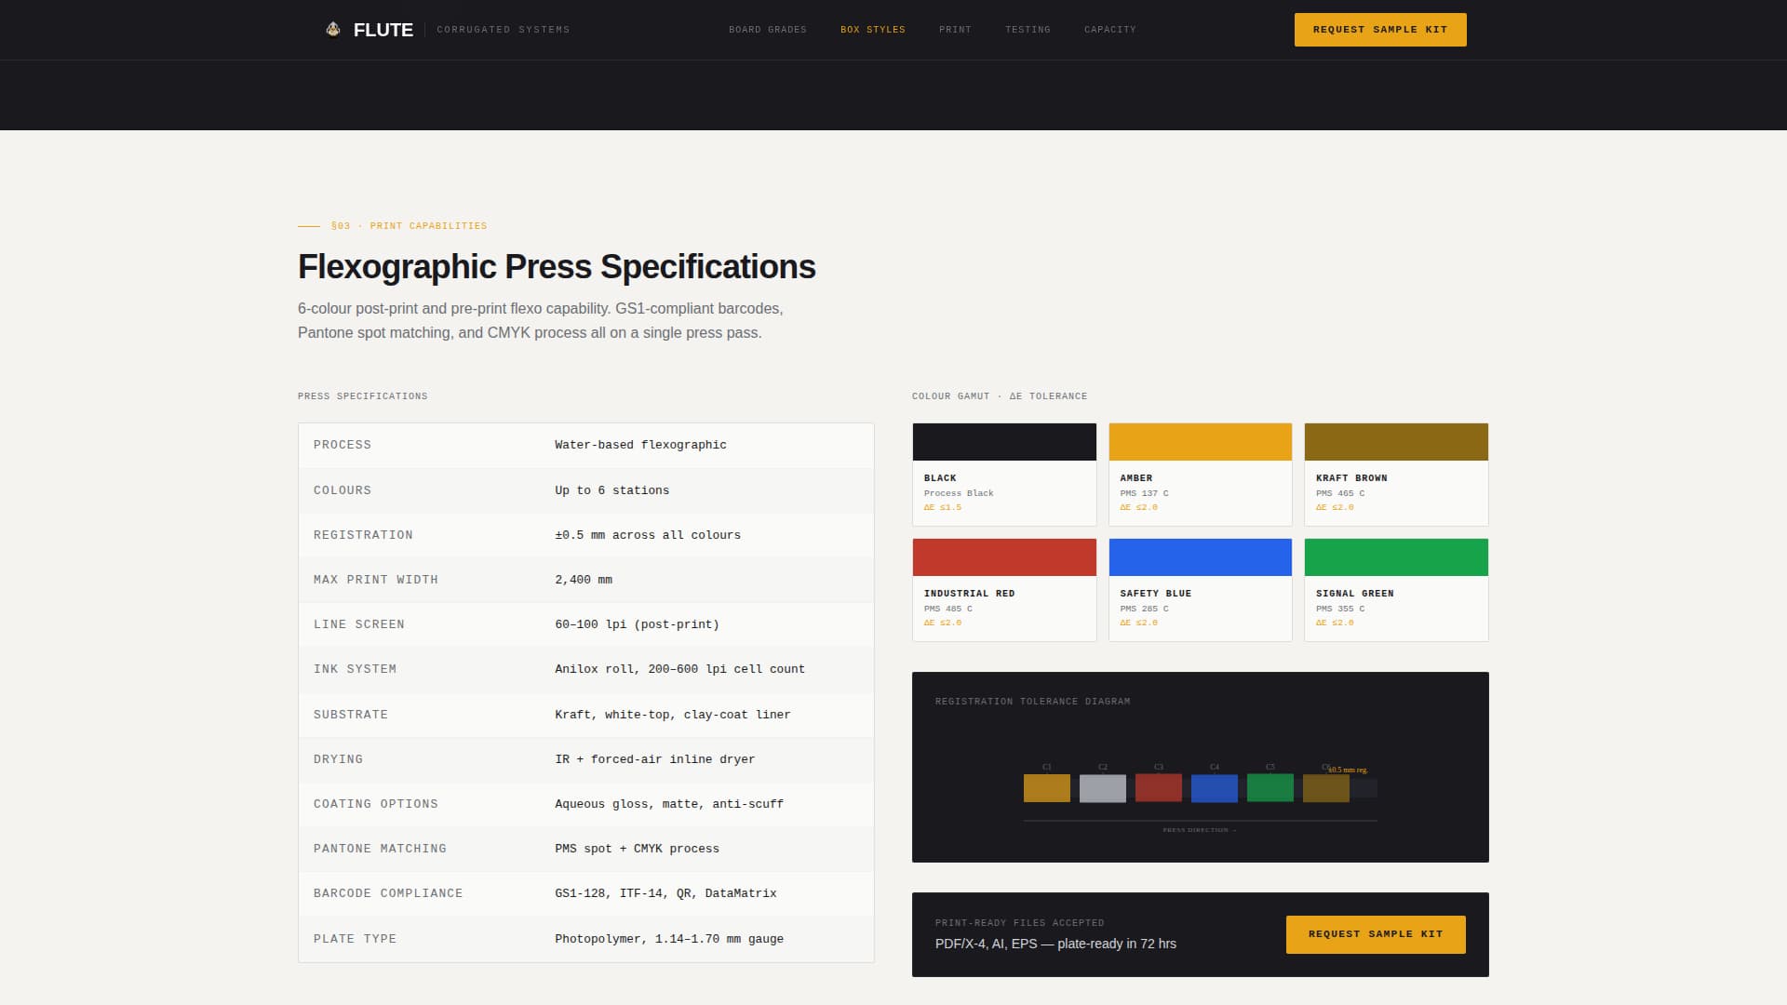Click the C6 brown block in registration diagram
Screen dimensions: 1787x1005
(x=1326, y=788)
